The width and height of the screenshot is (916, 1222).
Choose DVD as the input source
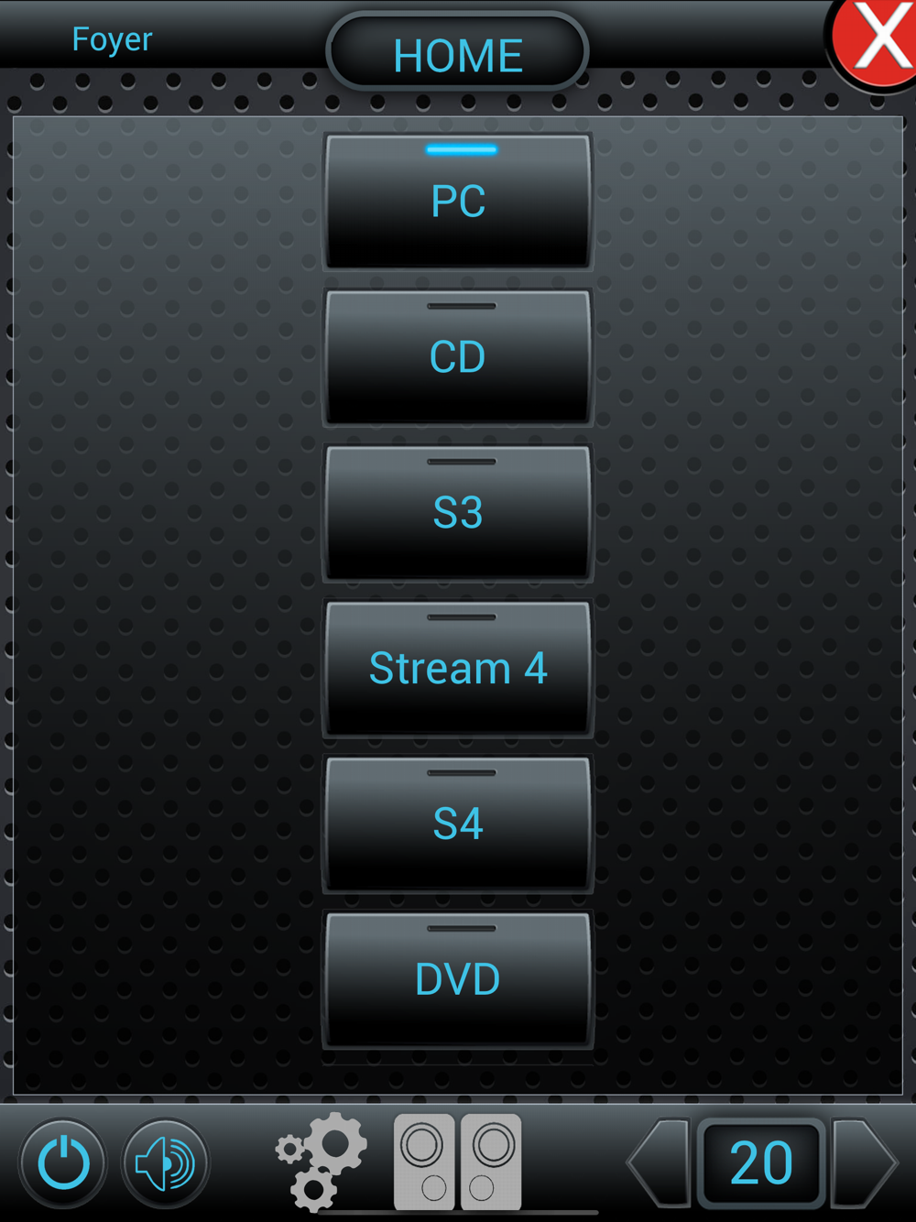(x=458, y=980)
